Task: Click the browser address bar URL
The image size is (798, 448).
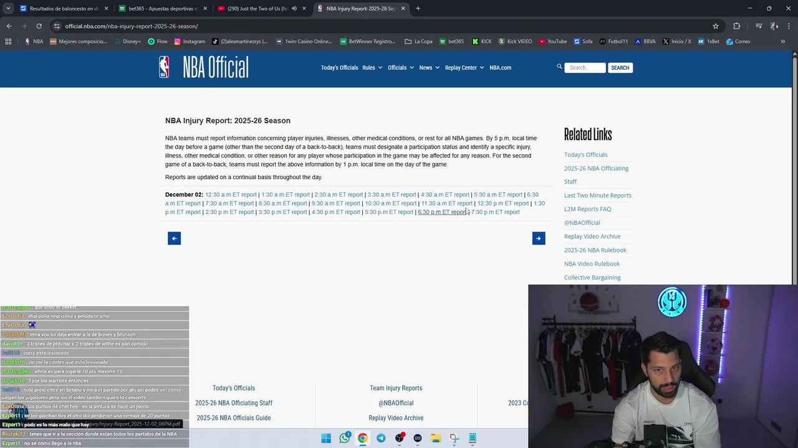Action: 132,26
